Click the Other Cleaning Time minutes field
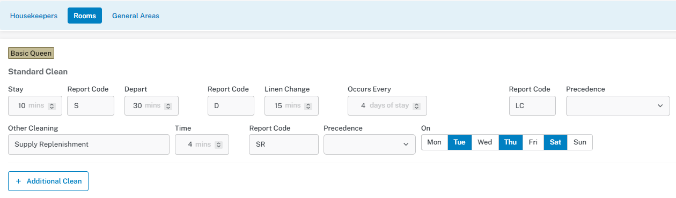676x198 pixels. (202, 144)
